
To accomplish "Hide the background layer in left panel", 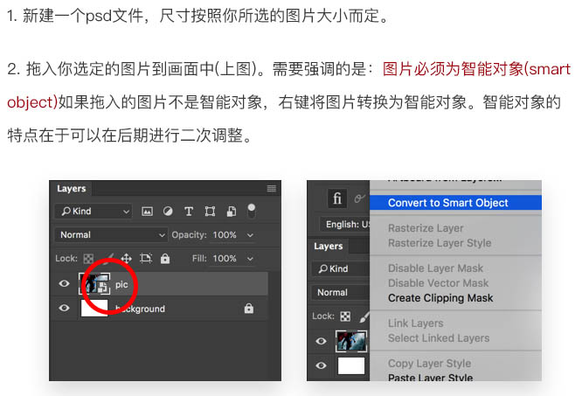I will 64,308.
